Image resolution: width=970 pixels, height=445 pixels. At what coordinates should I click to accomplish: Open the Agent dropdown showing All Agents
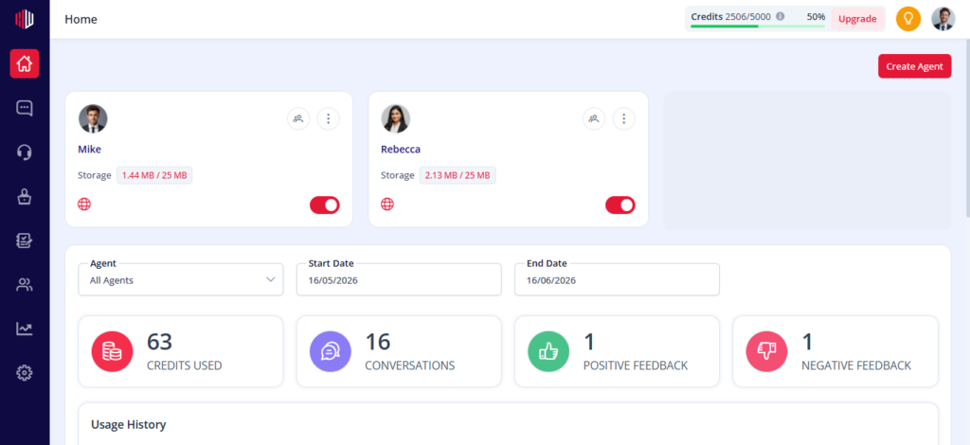coord(181,280)
